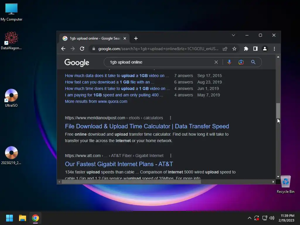Image resolution: width=300 pixels, height=225 pixels.
Task: View site information via lock icon
Action: pyautogui.click(x=93, y=49)
